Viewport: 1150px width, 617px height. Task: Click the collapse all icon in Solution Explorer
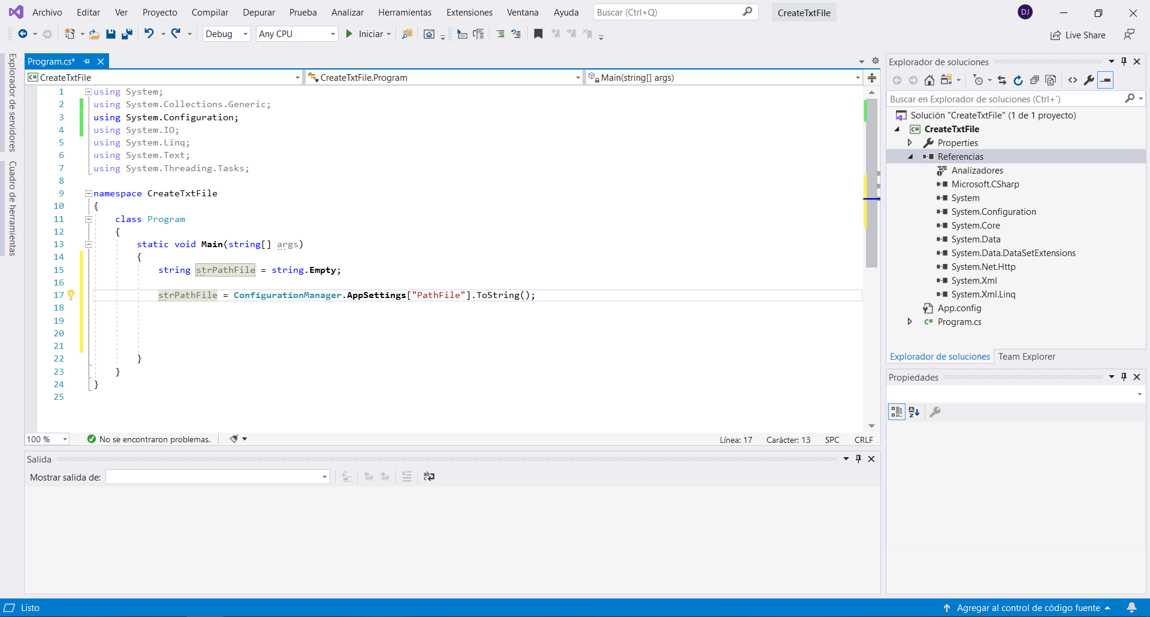1034,80
